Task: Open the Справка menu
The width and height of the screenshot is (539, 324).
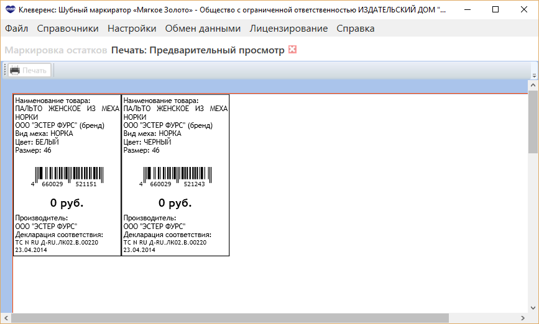Action: tap(356, 29)
